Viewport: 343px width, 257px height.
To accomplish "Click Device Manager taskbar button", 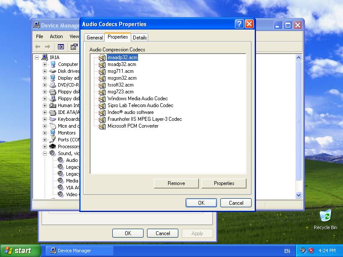I will (80, 251).
